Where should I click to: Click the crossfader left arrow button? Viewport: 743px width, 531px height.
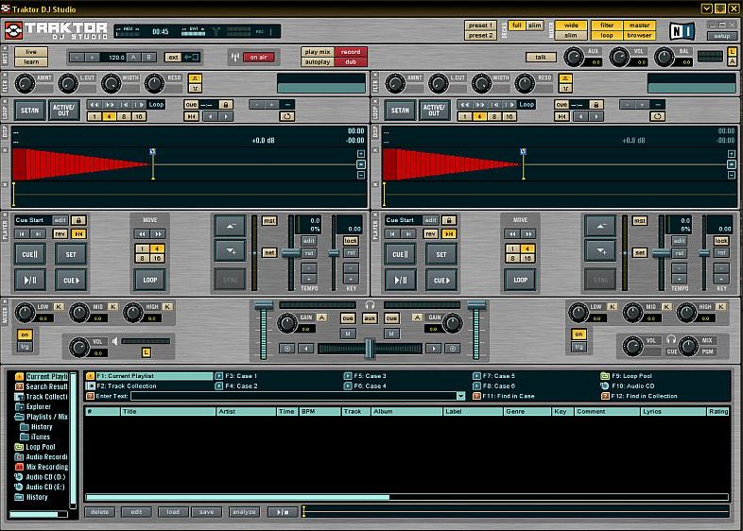coord(306,349)
